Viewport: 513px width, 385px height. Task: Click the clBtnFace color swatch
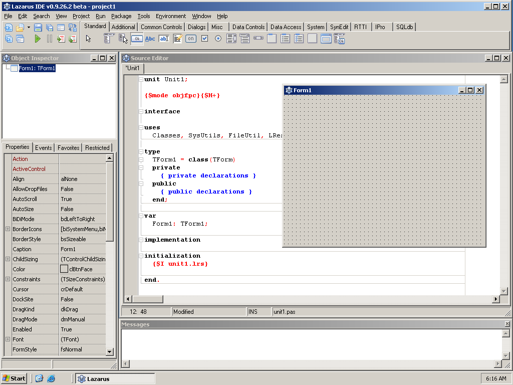[x=64, y=269]
